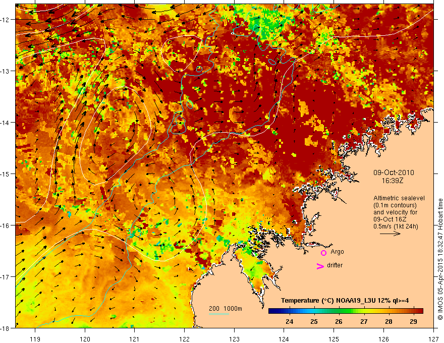This screenshot has width=444, height=343.
Task: Click the magenta Argo circle legend symbol
Action: [323, 253]
